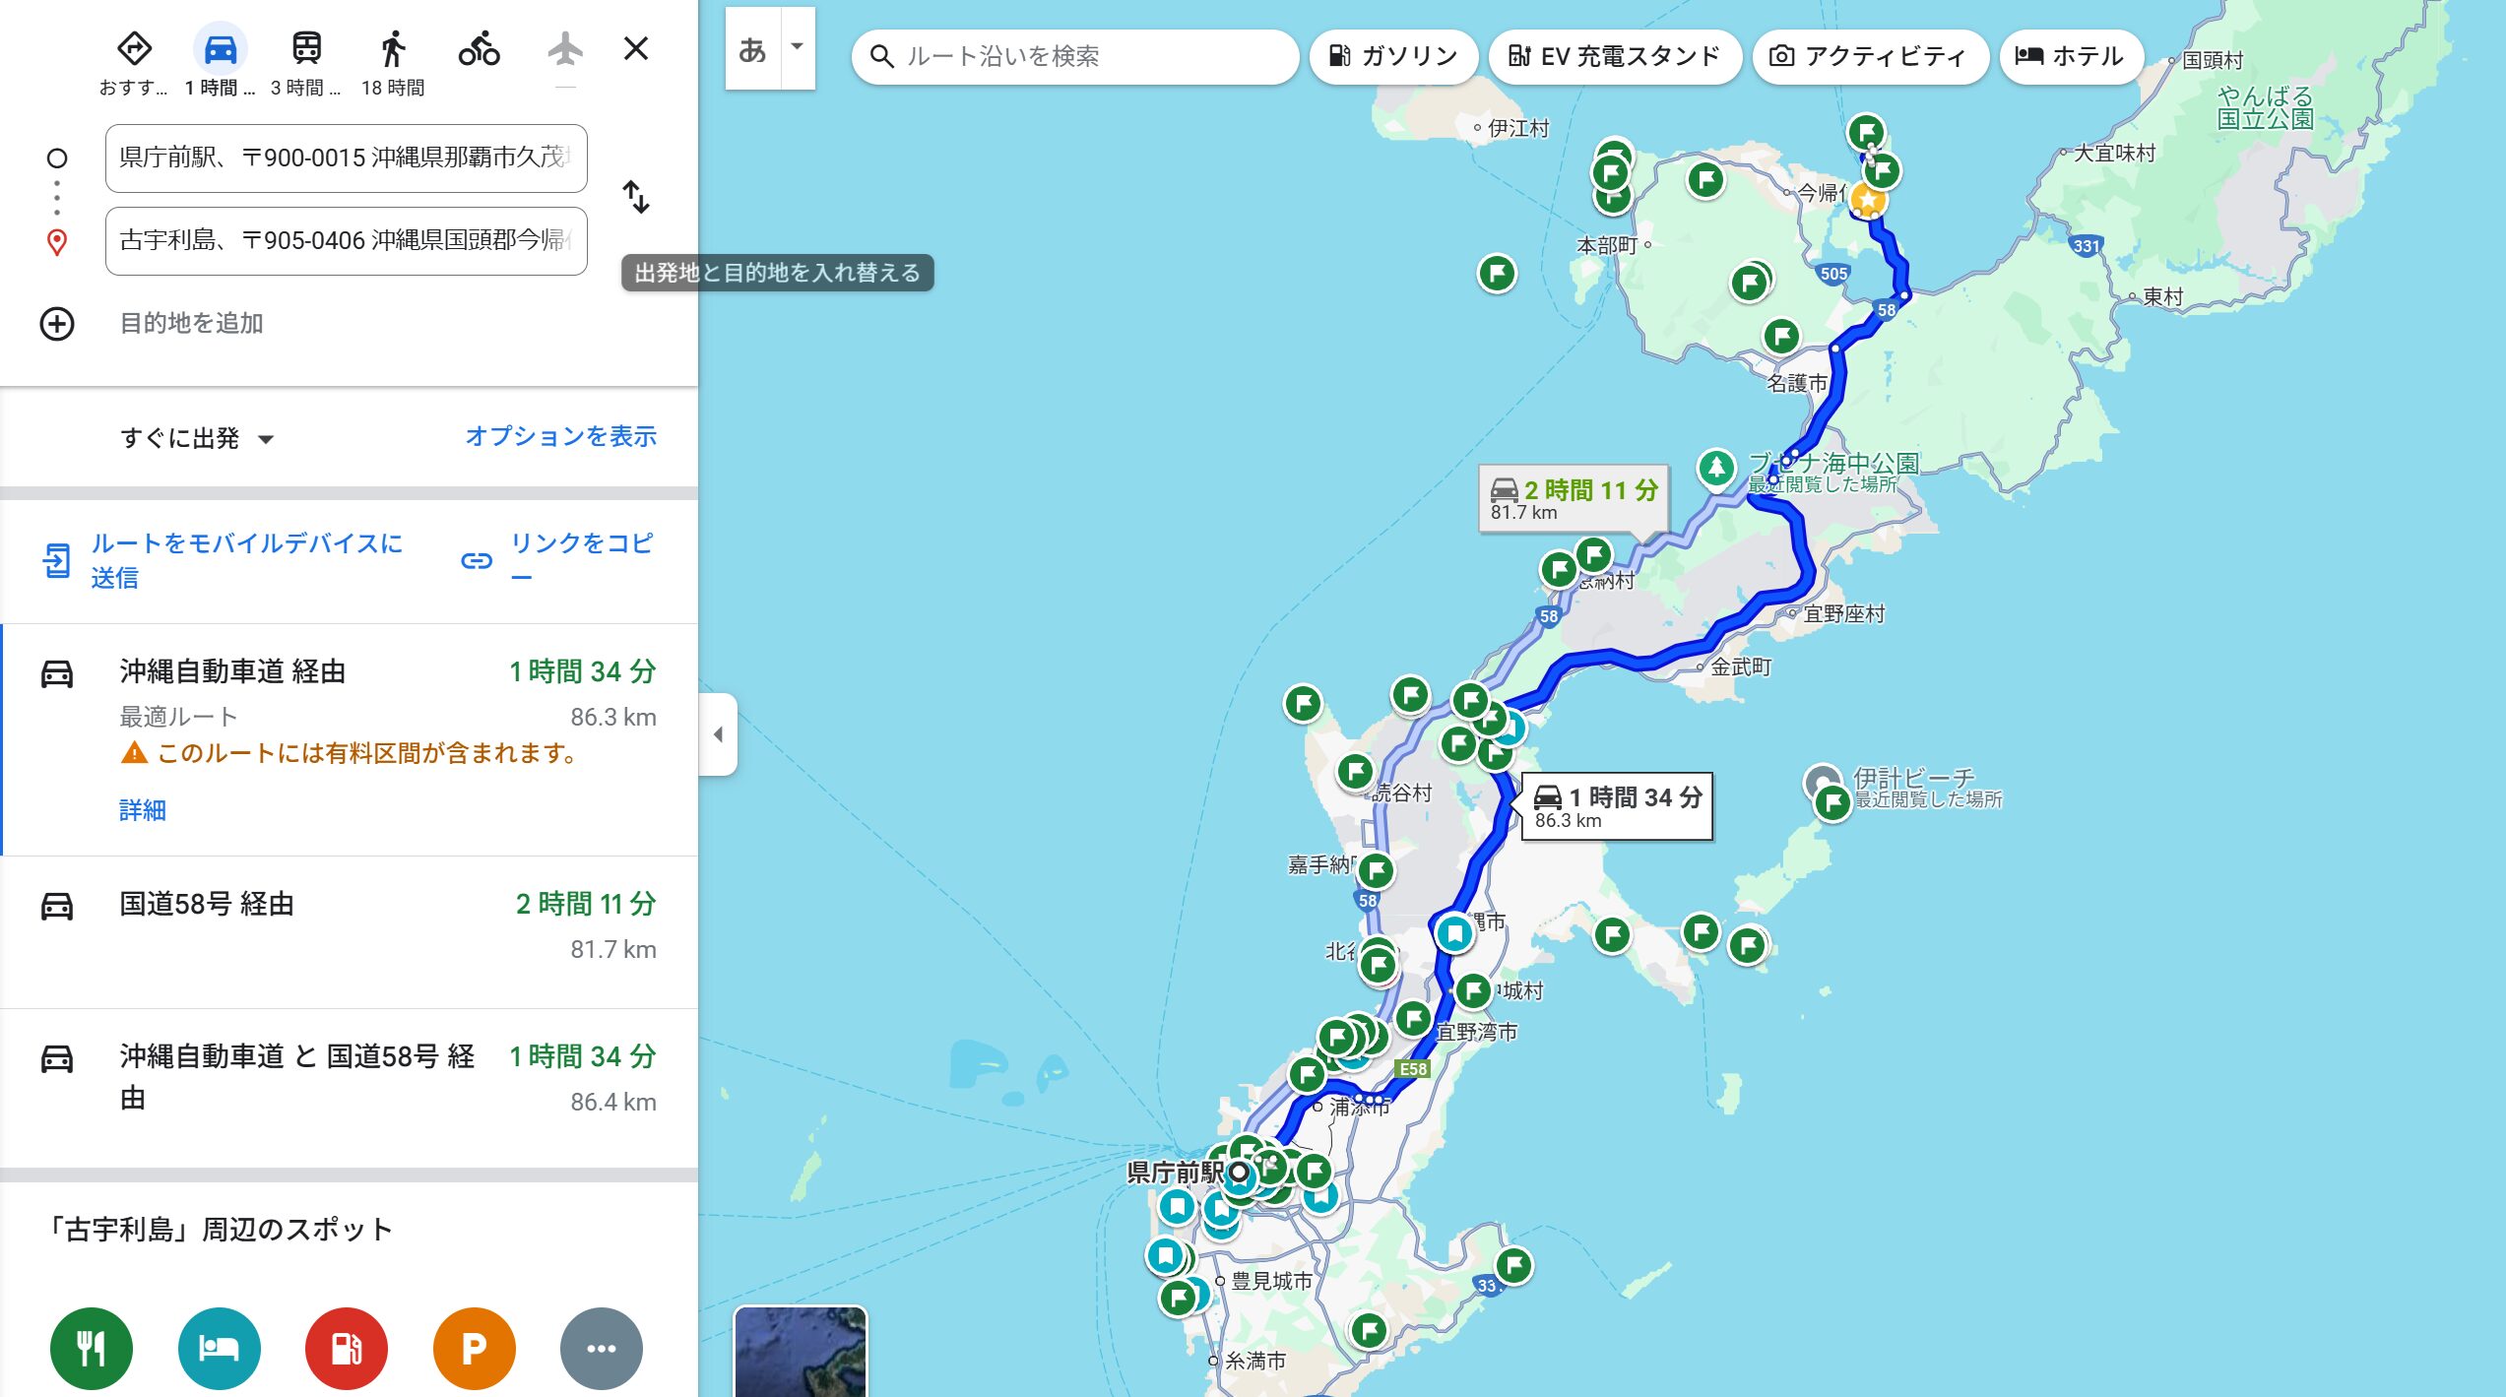
Task: Click the ガソリン filter chip
Action: click(x=1393, y=56)
